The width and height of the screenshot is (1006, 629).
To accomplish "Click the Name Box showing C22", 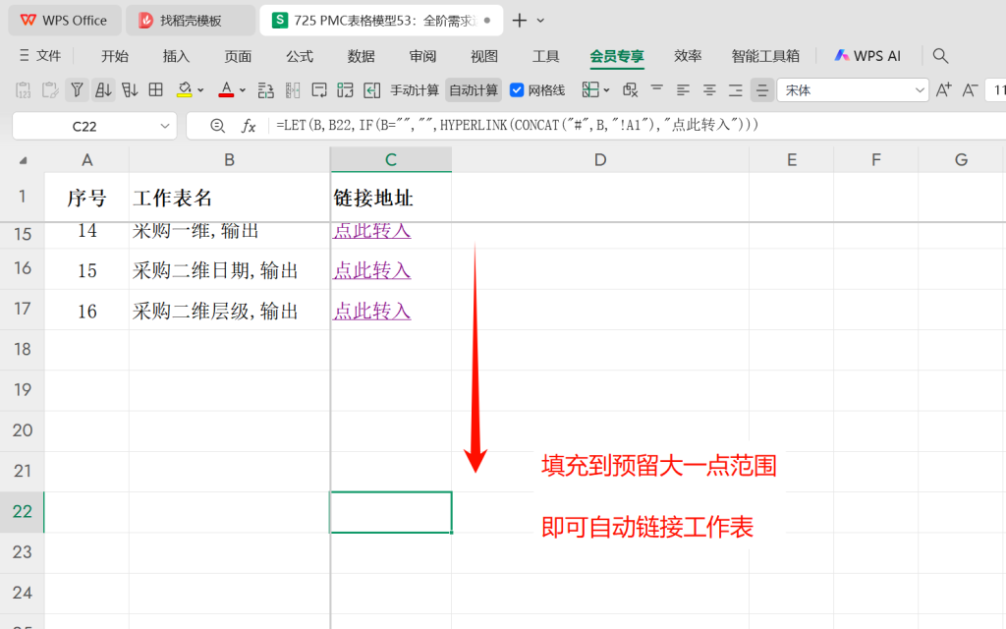I will [x=84, y=127].
